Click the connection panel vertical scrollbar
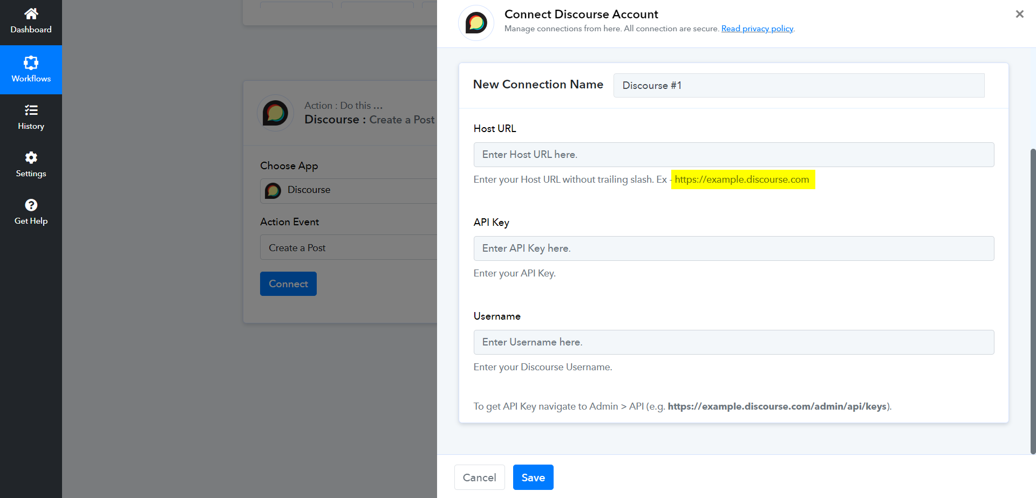Screen dimensions: 1036x498 (x=1033, y=302)
